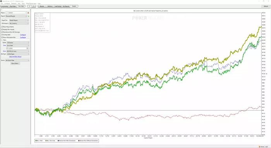Open the Results view tab
The image size is (271, 148).
(42, 6)
